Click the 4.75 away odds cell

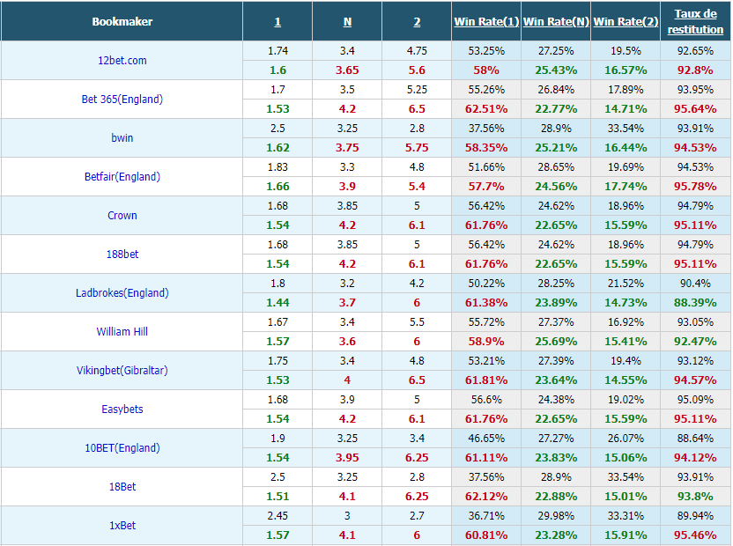(x=417, y=51)
